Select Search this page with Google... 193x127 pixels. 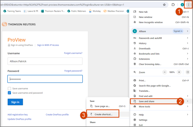[161, 86]
